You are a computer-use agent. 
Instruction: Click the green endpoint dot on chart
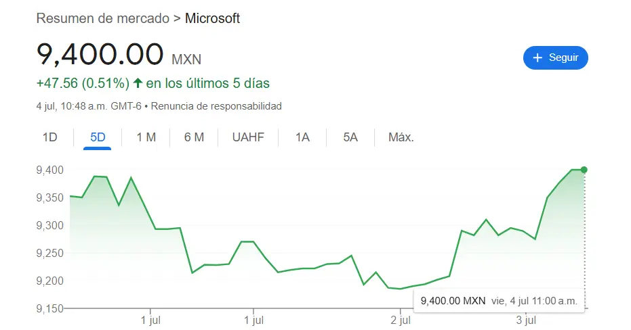coord(584,170)
